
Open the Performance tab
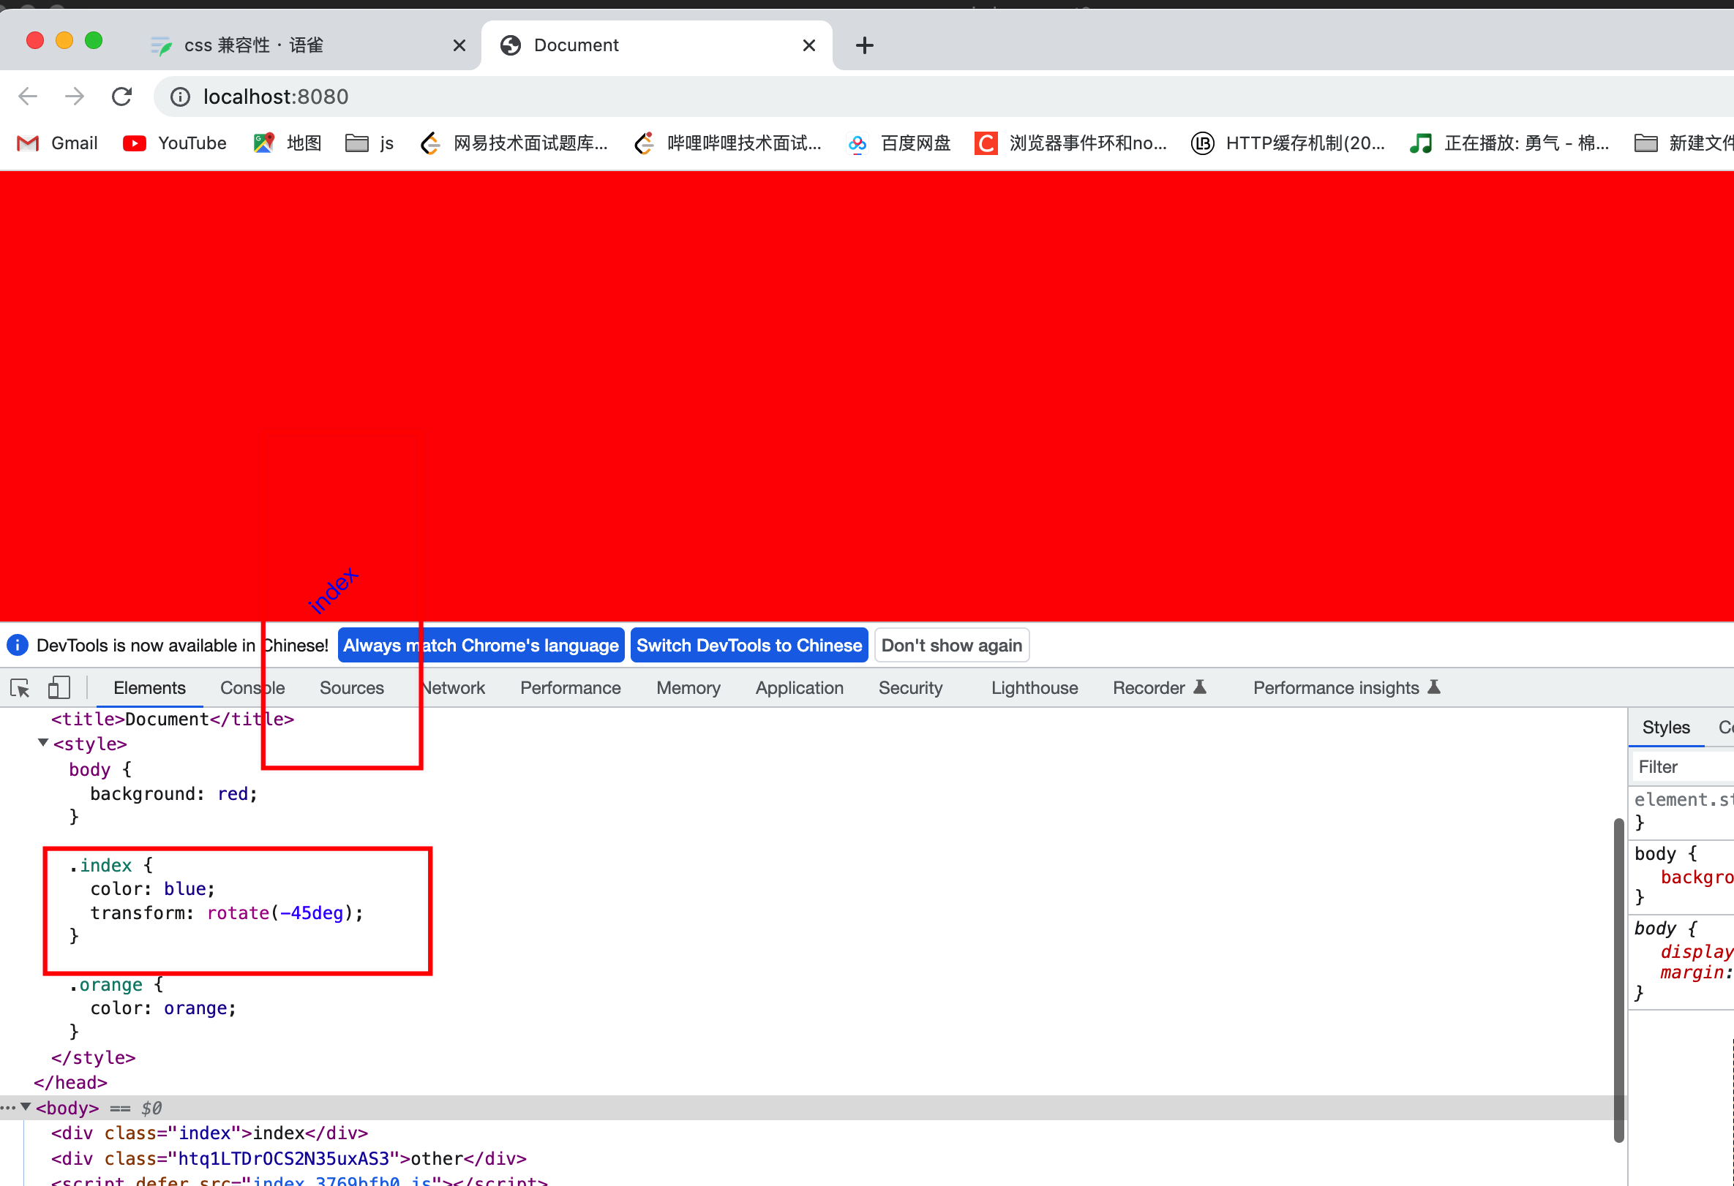pos(570,688)
